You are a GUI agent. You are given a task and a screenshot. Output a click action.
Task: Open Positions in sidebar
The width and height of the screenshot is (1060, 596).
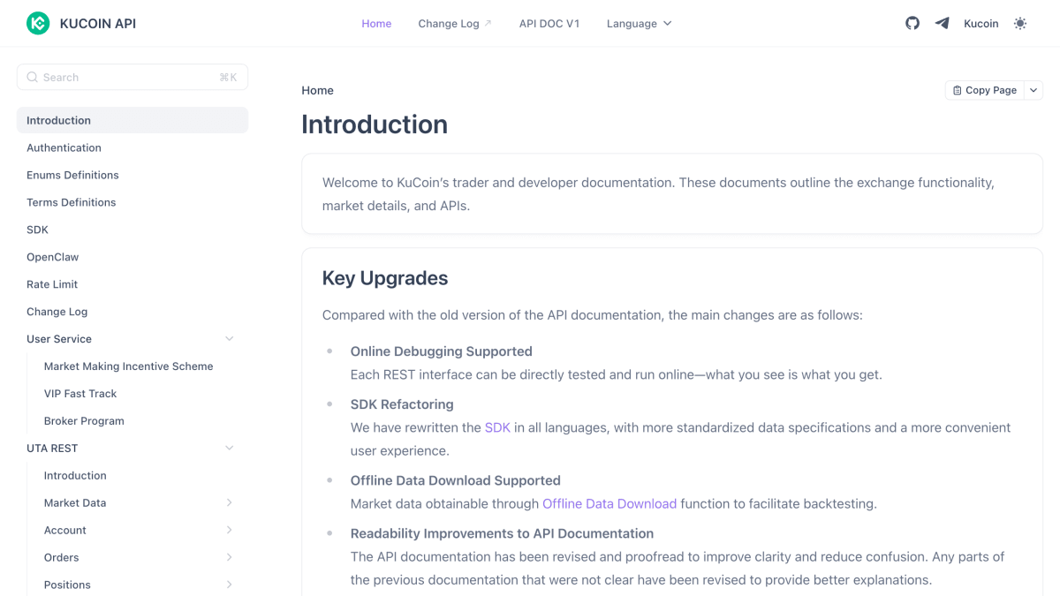point(67,585)
